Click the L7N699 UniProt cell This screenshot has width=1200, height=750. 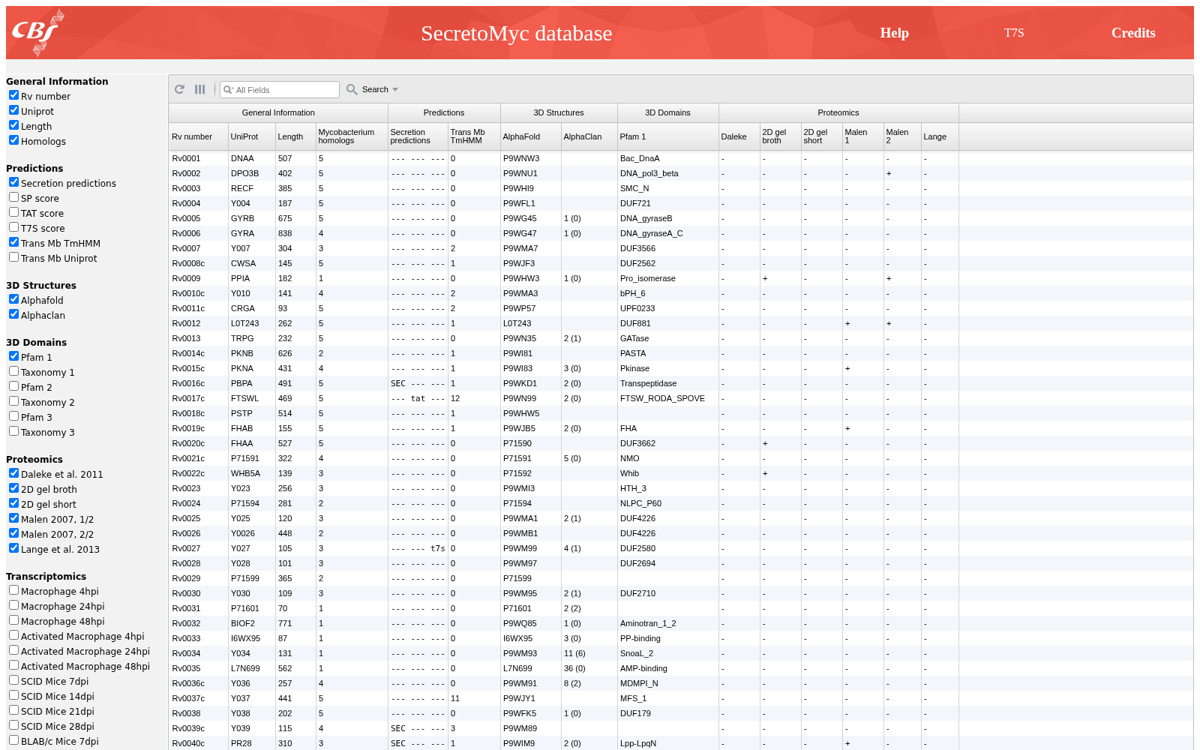pos(251,668)
